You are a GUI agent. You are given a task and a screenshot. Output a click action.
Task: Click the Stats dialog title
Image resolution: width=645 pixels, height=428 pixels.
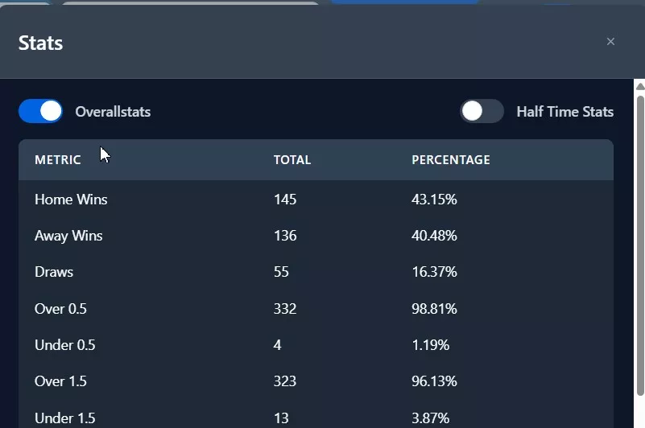pyautogui.click(x=40, y=43)
